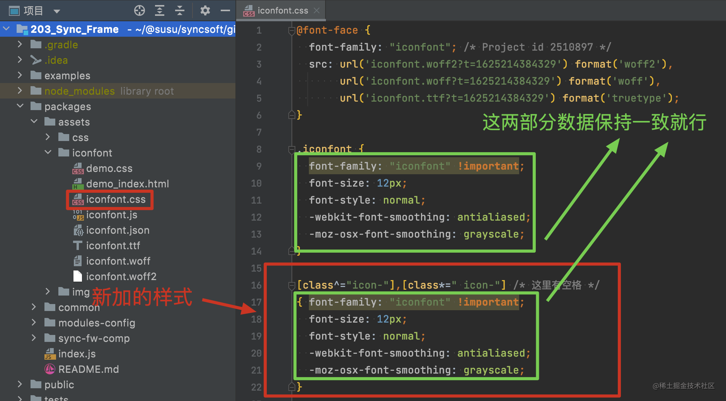
Task: Click the .iconfont selector on line 8
Action: coord(324,149)
